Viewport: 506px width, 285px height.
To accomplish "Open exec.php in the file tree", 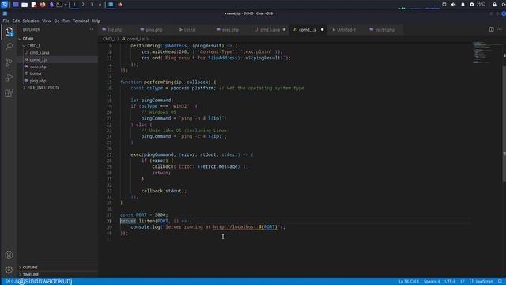I will tap(38, 66).
